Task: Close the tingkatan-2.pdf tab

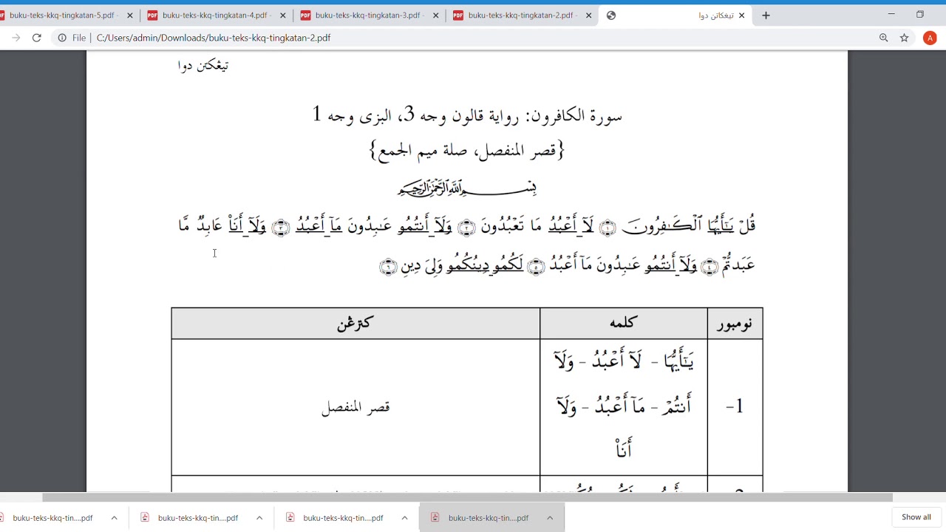Action: (x=589, y=16)
